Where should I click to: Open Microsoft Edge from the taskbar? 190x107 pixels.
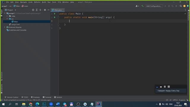pos(37,104)
